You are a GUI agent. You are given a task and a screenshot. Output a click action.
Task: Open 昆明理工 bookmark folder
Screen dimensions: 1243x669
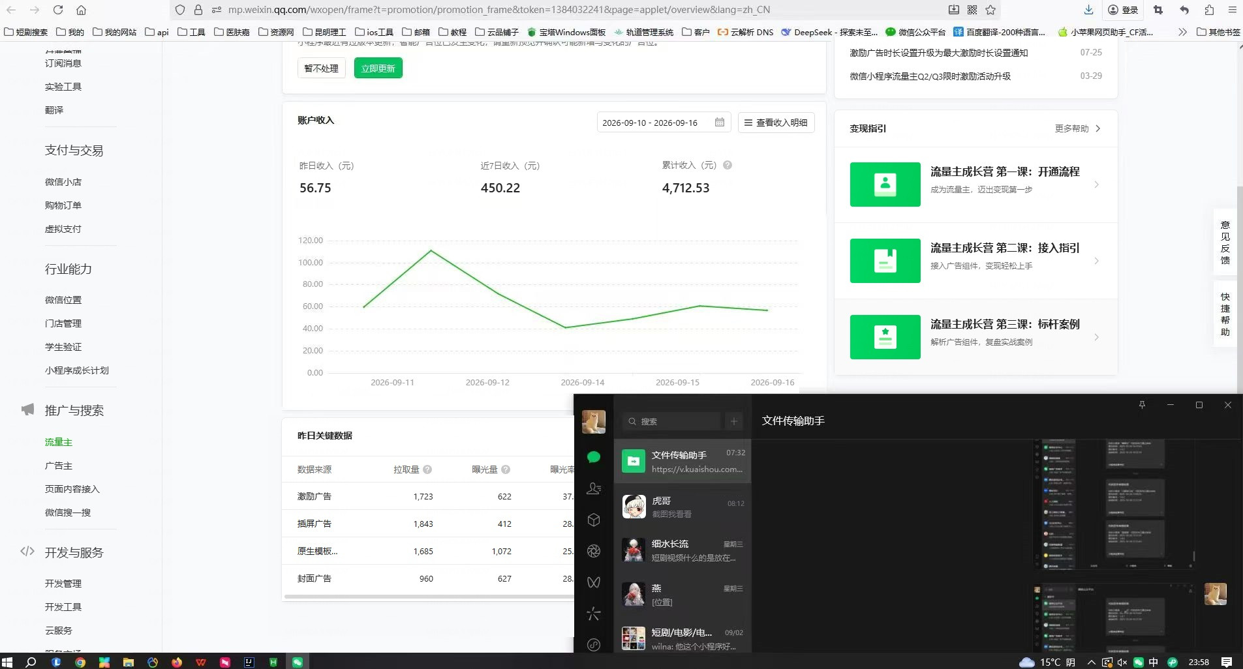[324, 32]
